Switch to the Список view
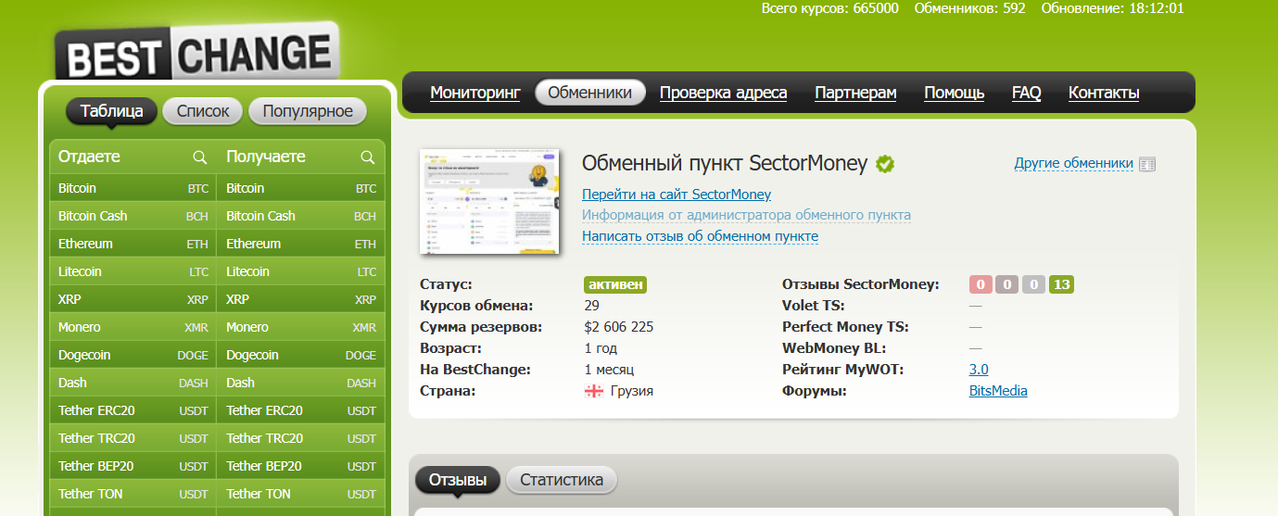Image resolution: width=1278 pixels, height=516 pixels. (202, 111)
